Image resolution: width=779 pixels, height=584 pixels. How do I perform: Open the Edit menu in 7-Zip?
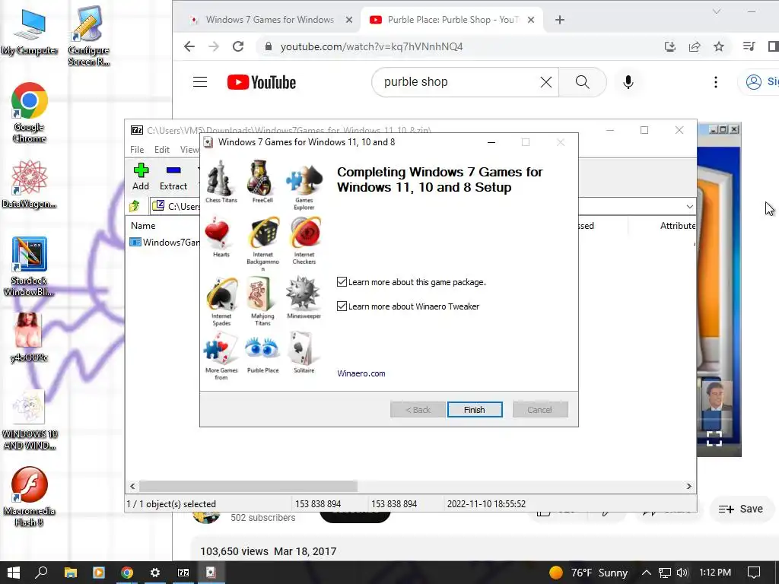tap(162, 150)
